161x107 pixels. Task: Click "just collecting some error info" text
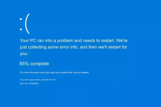[x=49, y=47]
